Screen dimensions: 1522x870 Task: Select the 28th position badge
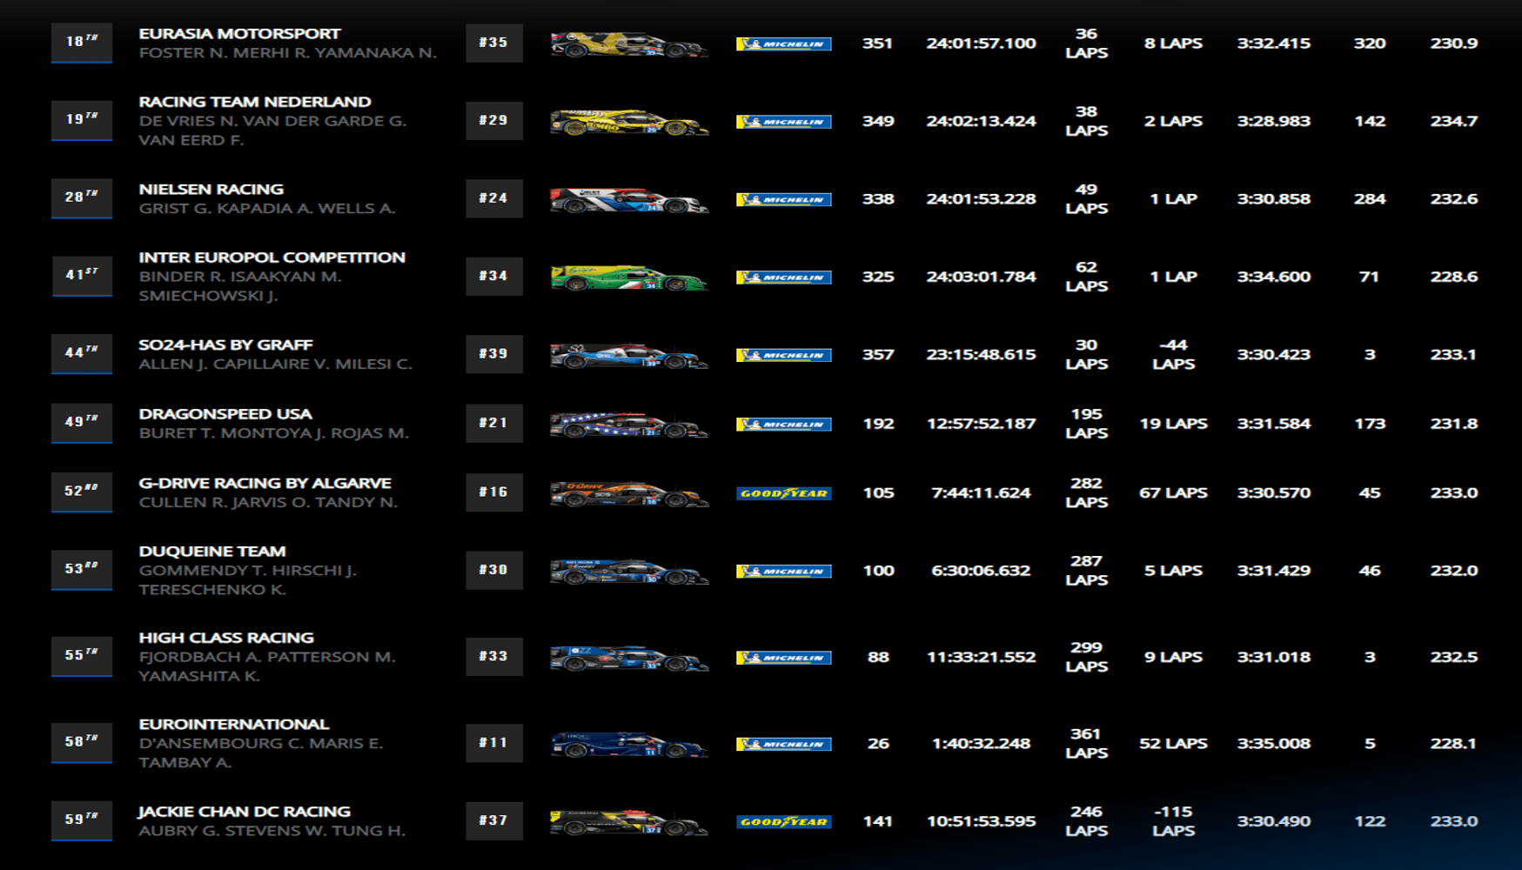[82, 198]
